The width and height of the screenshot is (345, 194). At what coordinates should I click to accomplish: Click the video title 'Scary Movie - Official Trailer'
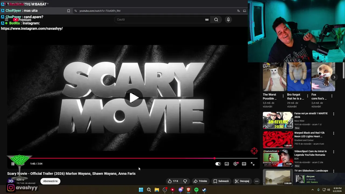coord(71,174)
